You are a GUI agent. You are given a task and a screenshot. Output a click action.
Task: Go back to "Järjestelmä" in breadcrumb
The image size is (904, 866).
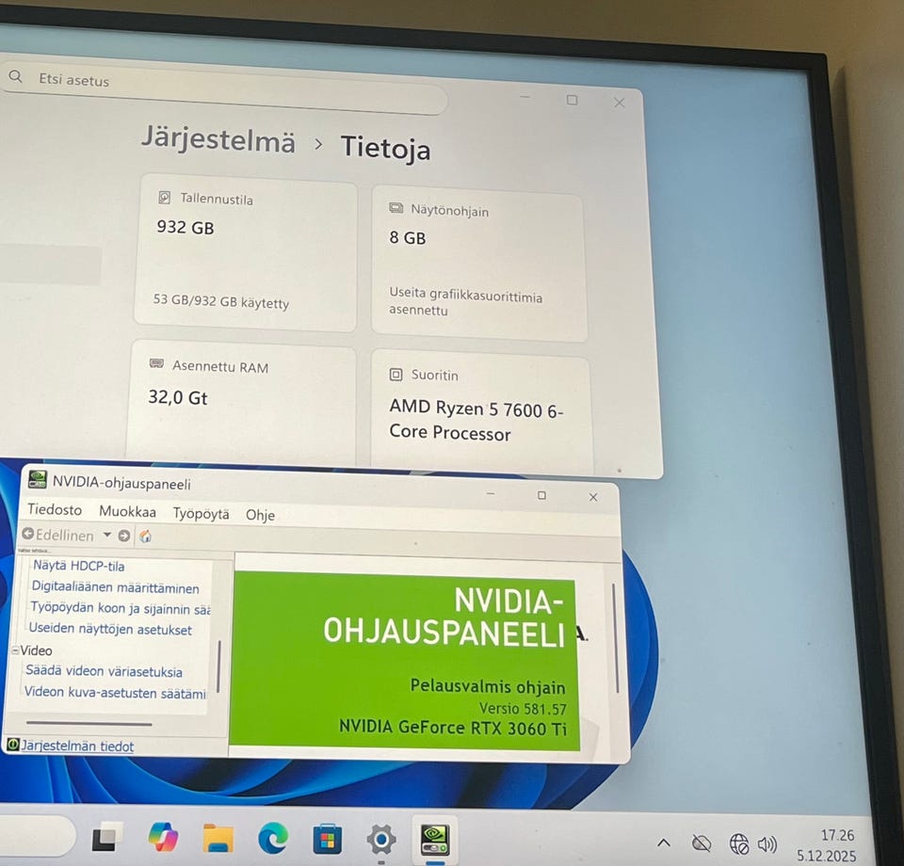pos(218,139)
